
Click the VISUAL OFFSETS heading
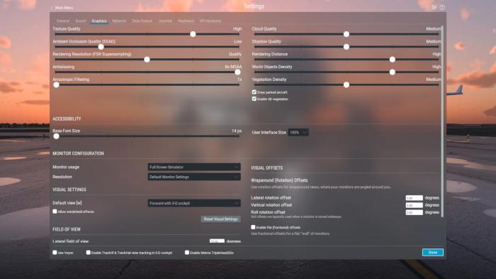tap(266, 168)
